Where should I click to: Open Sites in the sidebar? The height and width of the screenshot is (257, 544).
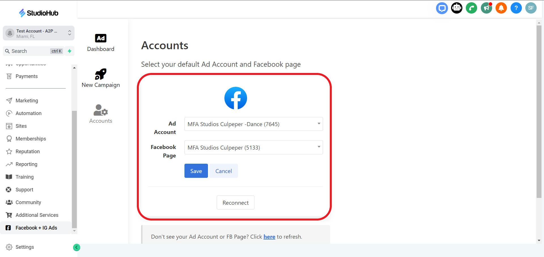pyautogui.click(x=36, y=126)
